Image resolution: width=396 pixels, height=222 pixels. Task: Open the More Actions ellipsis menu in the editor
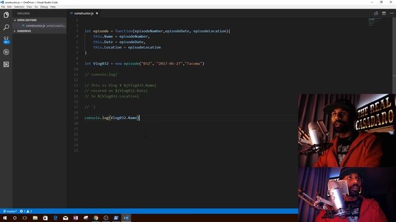(x=392, y=14)
